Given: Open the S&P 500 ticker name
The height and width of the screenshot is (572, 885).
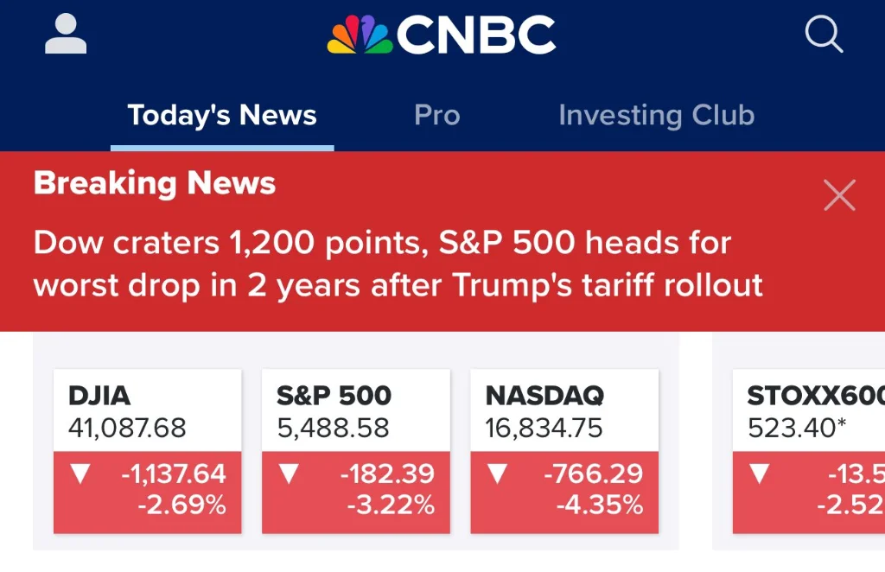Looking at the screenshot, I should pos(334,396).
